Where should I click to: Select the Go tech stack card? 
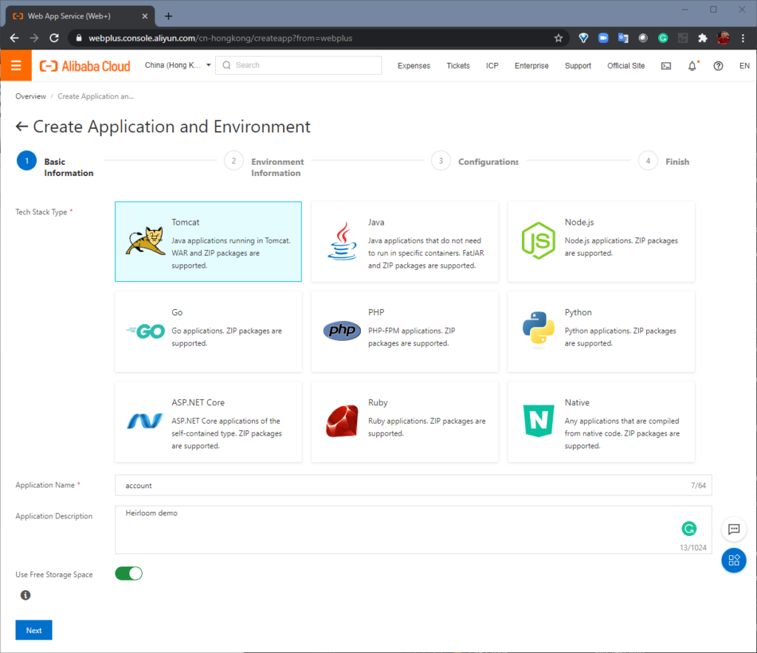pyautogui.click(x=208, y=332)
